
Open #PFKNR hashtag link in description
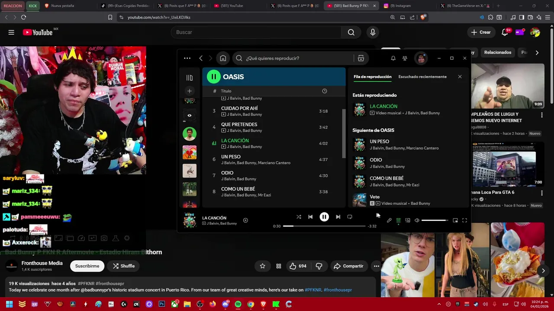(x=313, y=290)
